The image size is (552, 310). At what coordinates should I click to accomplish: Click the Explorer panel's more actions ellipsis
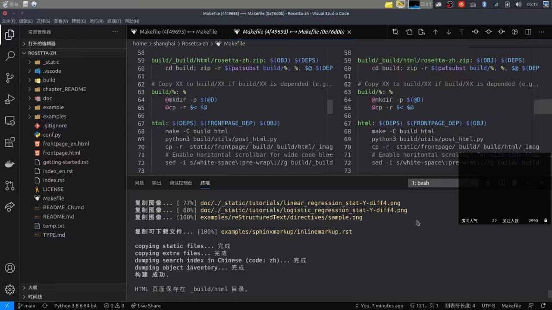pos(115,32)
